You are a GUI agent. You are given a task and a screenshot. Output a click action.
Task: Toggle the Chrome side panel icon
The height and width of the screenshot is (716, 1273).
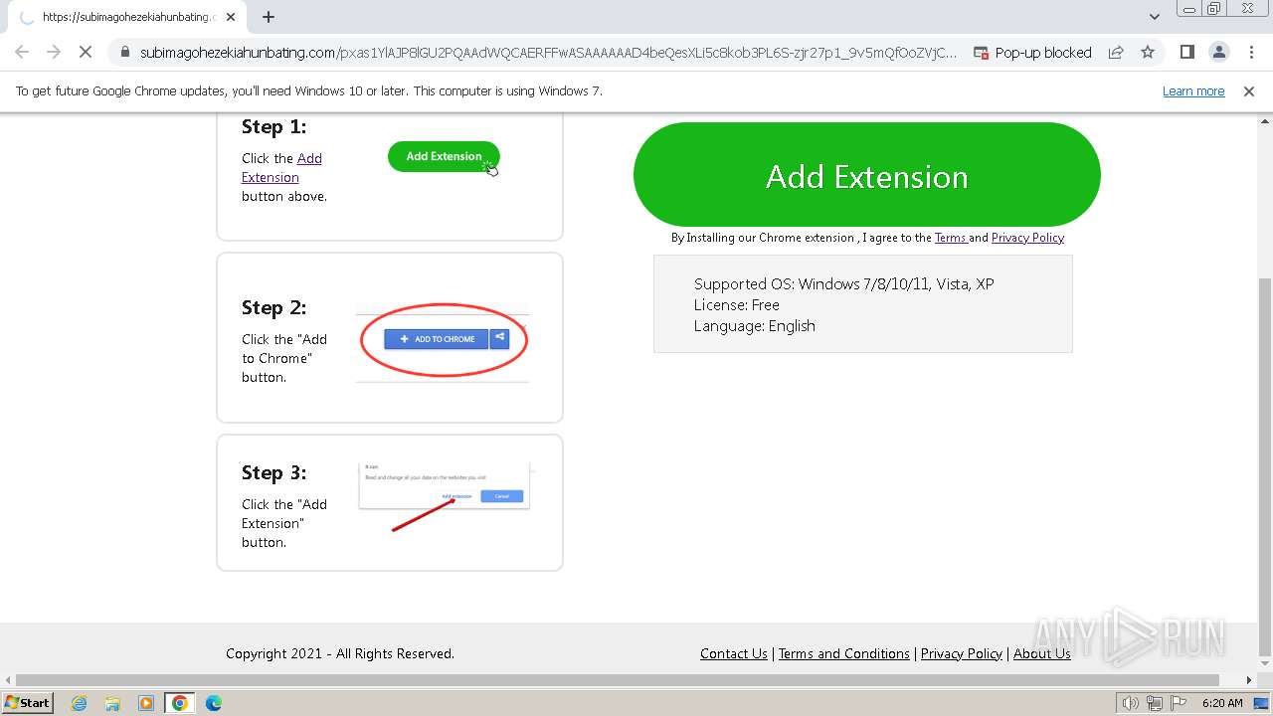[x=1187, y=52]
